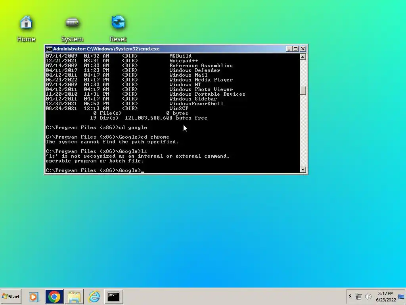
Task: Click the MSBuild directory line
Action: tap(119, 56)
